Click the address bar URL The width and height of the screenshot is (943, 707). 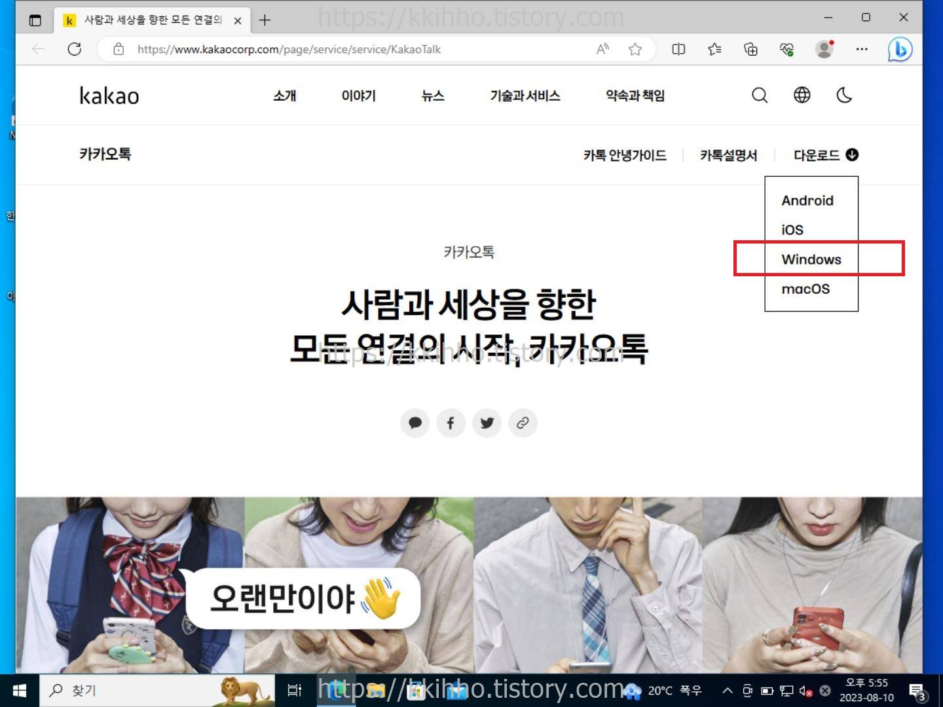pyautogui.click(x=289, y=49)
